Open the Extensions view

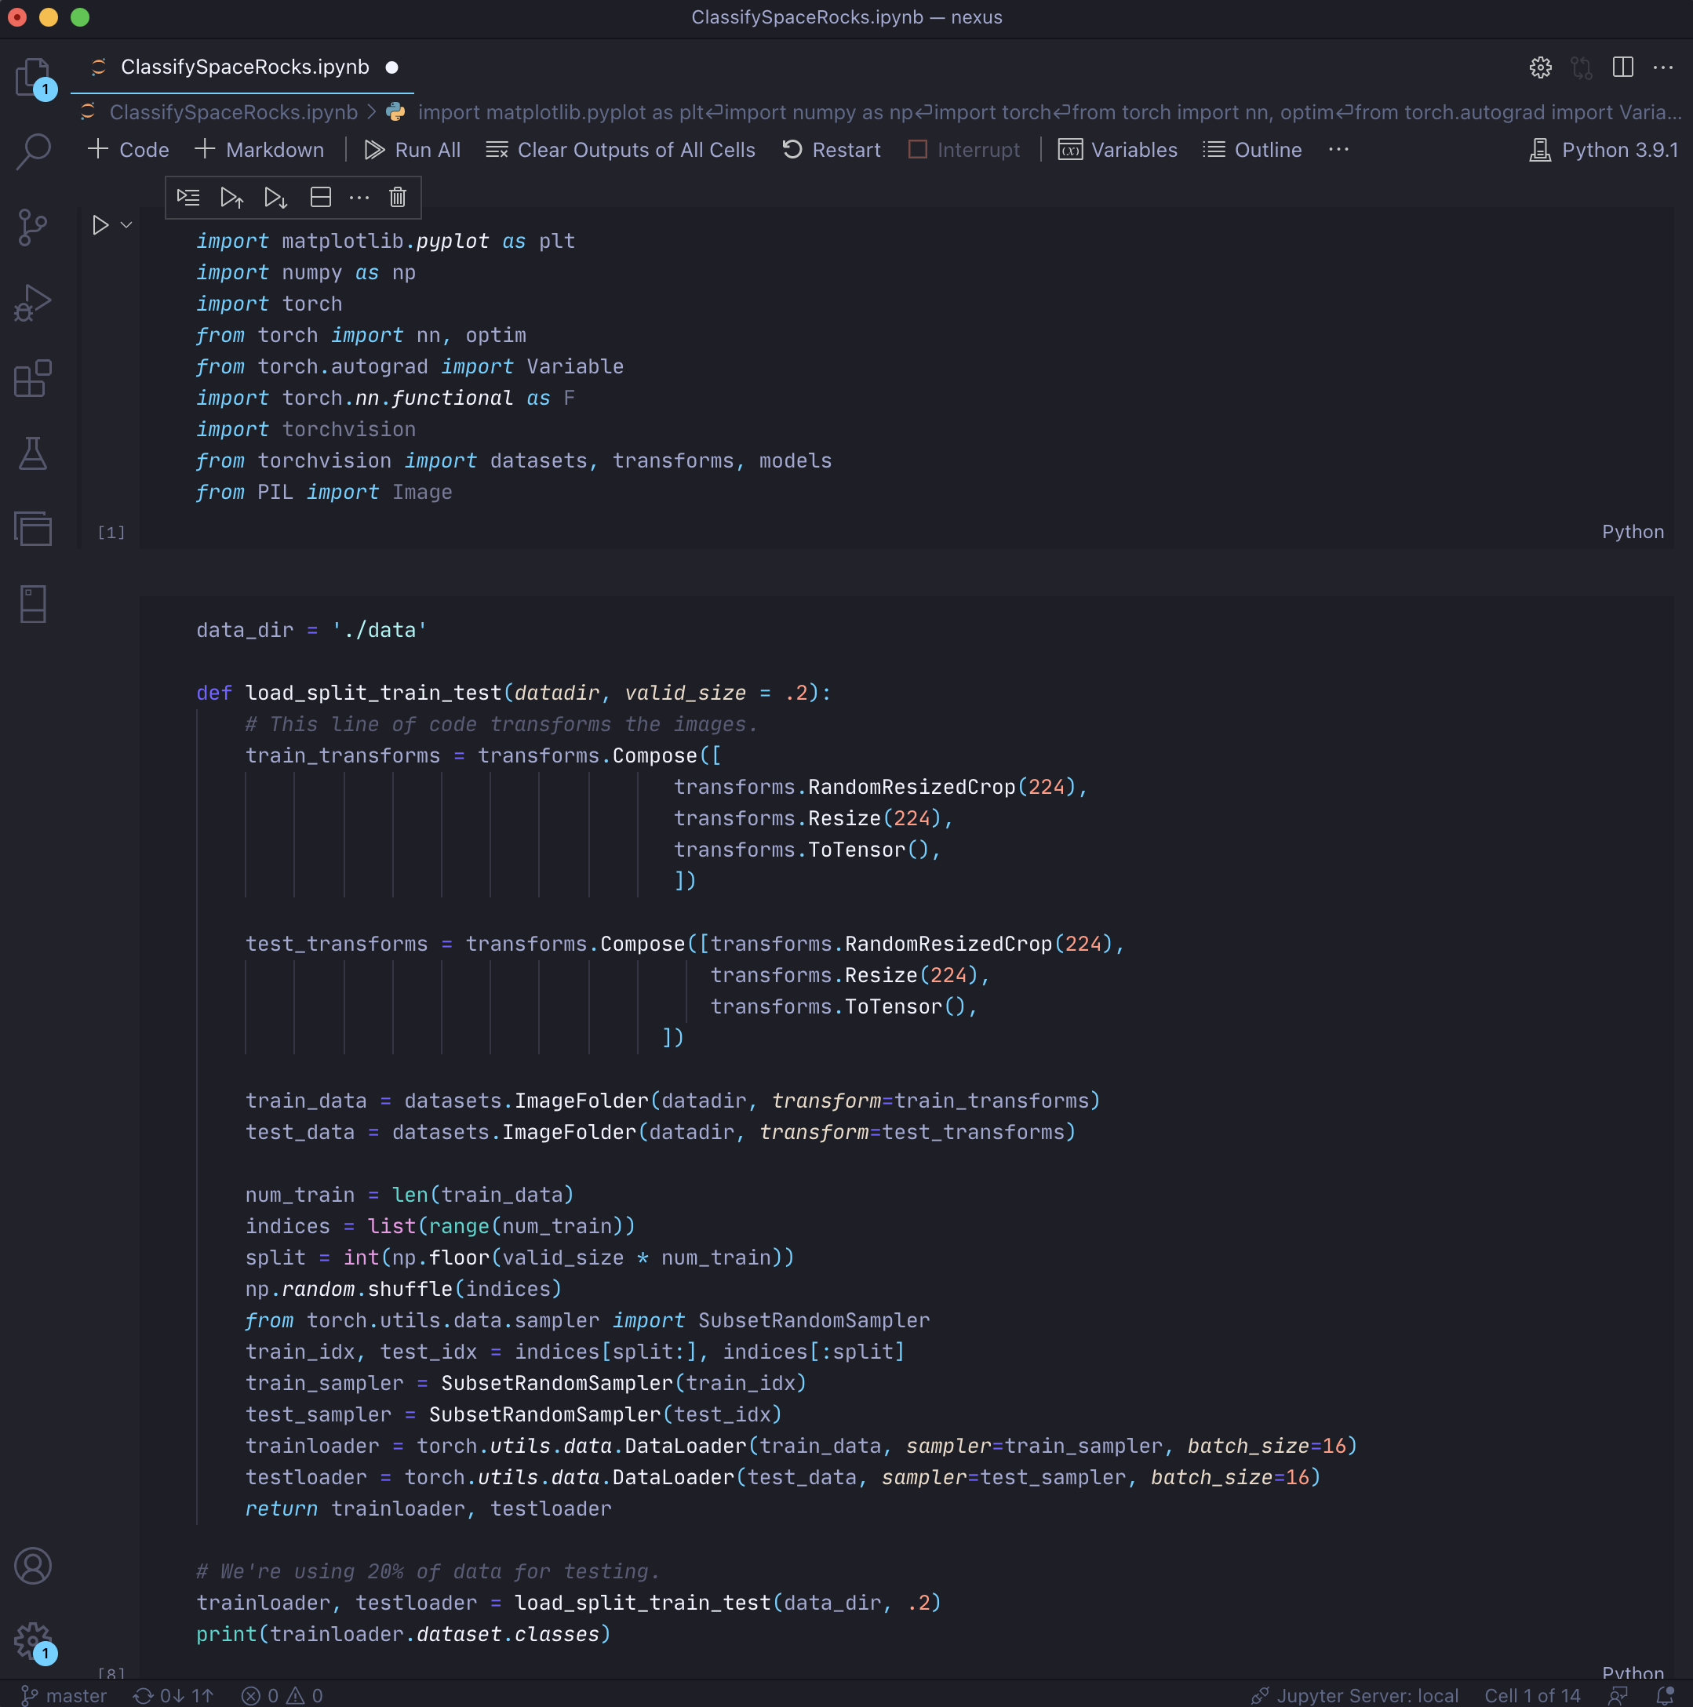pos(34,378)
